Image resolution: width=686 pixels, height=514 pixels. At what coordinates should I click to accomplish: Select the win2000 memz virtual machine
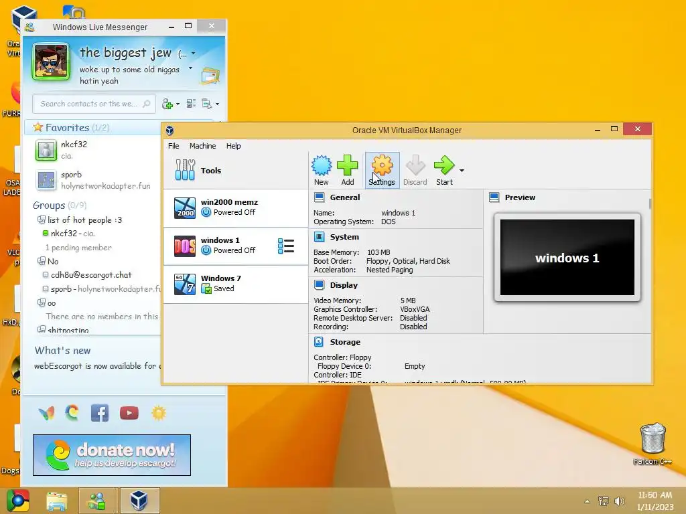coord(236,208)
